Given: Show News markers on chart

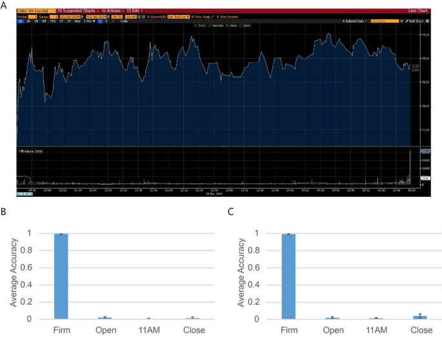Looking at the screenshot, I should point(231,25).
